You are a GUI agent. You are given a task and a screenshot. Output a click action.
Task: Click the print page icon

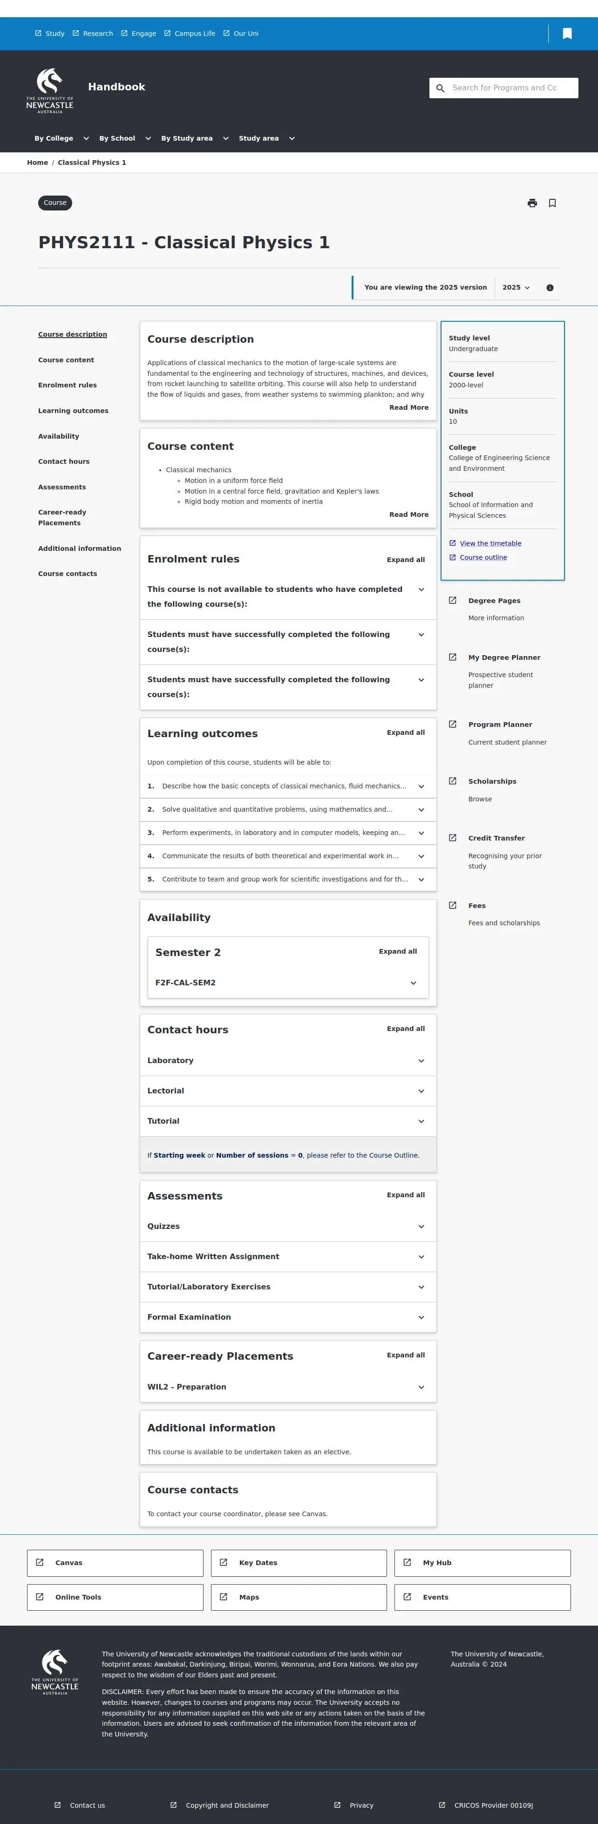532,203
